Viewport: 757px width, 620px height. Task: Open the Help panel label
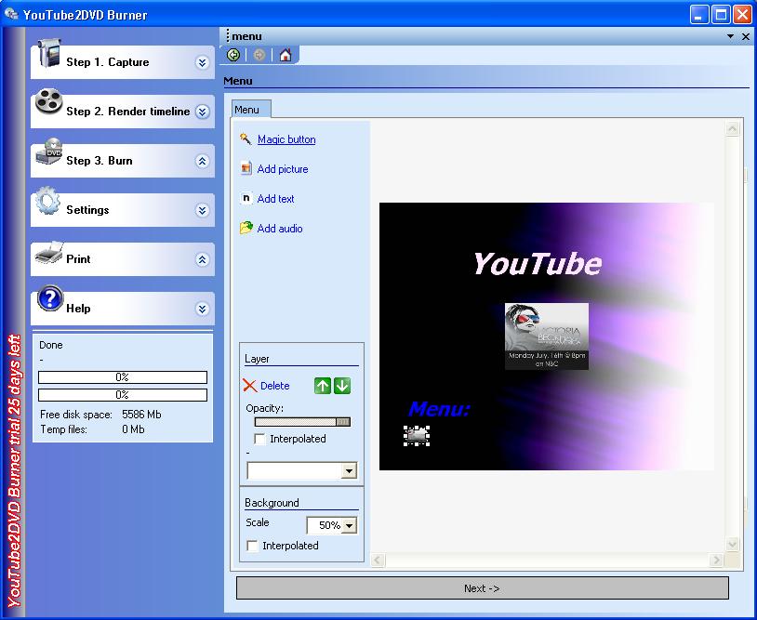click(x=78, y=309)
